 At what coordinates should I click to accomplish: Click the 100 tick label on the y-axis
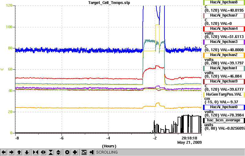tap(9, 27)
